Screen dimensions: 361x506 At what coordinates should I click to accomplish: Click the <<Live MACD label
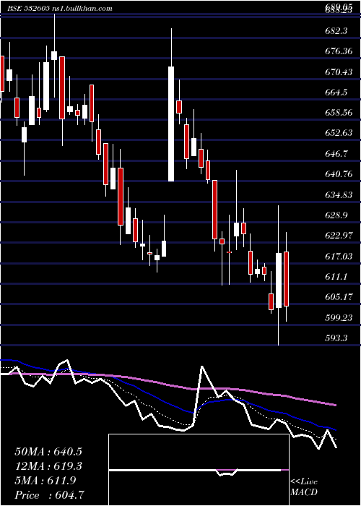click(304, 486)
